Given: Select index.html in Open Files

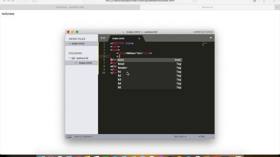Looking at the screenshot, I should tap(78, 44).
